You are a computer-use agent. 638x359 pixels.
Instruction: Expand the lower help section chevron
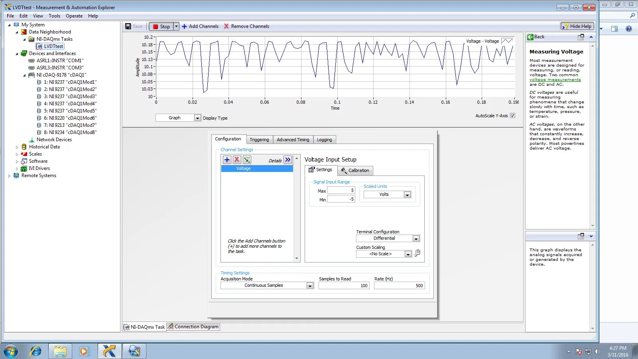(591, 236)
